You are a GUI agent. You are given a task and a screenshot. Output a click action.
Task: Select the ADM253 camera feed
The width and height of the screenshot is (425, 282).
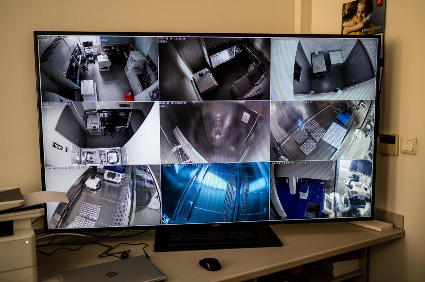(x=214, y=69)
